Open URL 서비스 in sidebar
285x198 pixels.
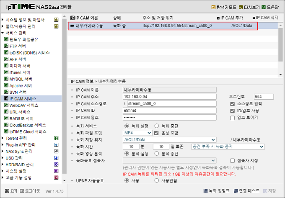(20, 112)
